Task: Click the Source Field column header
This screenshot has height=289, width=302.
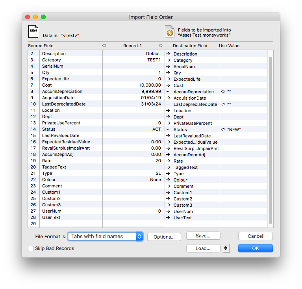Action: coord(41,46)
